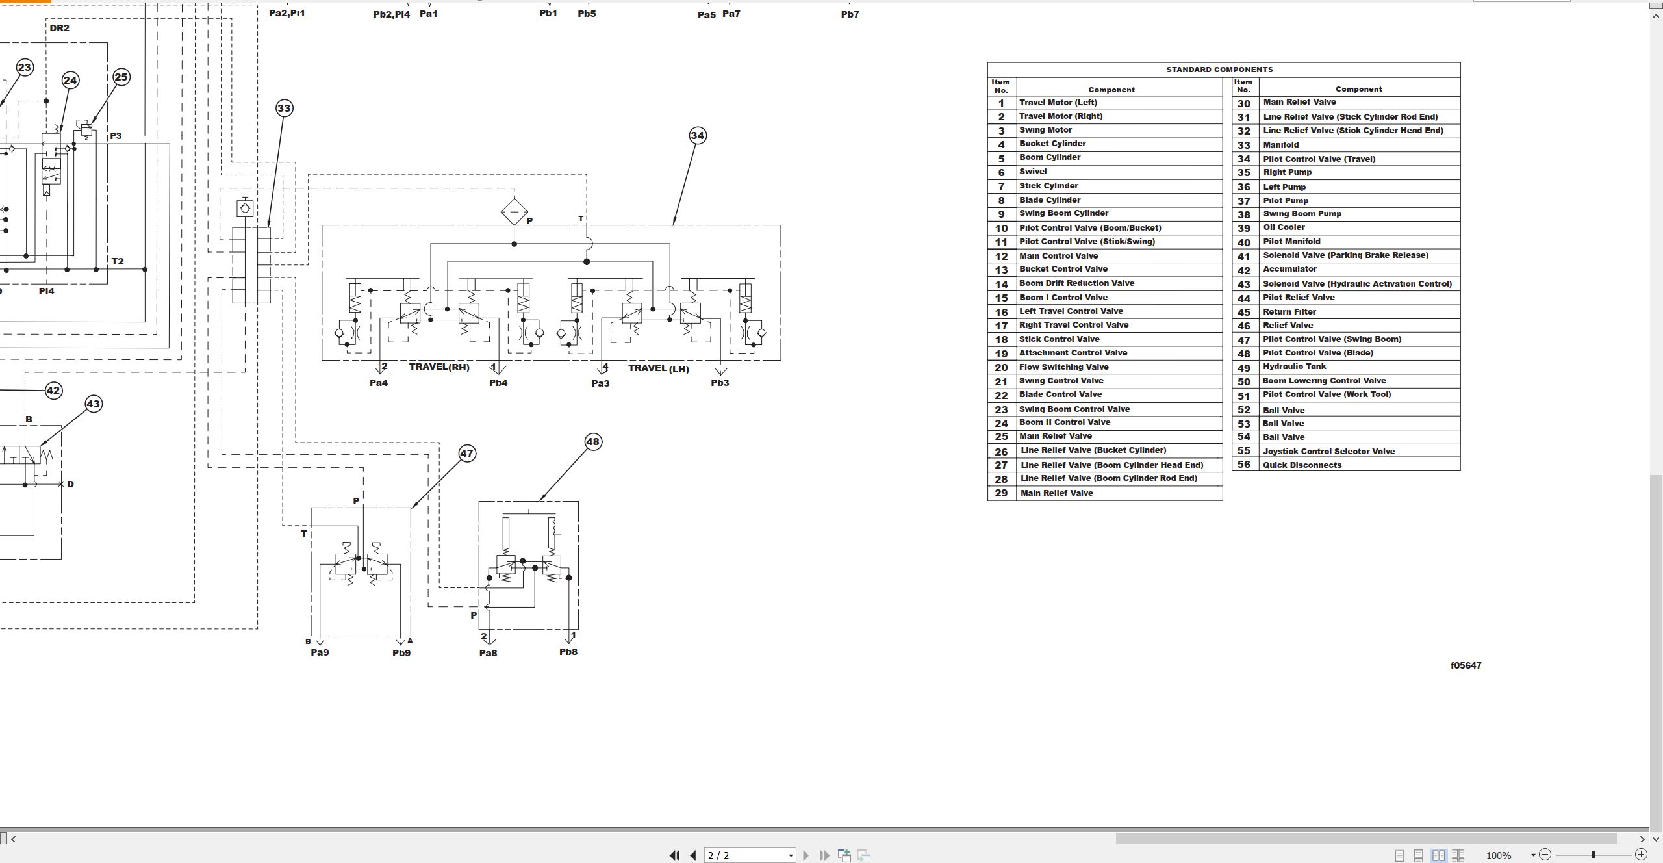Screen dimensions: 1663x863
Task: Click the Hydraulic Tank entry
Action: pos(1294,367)
